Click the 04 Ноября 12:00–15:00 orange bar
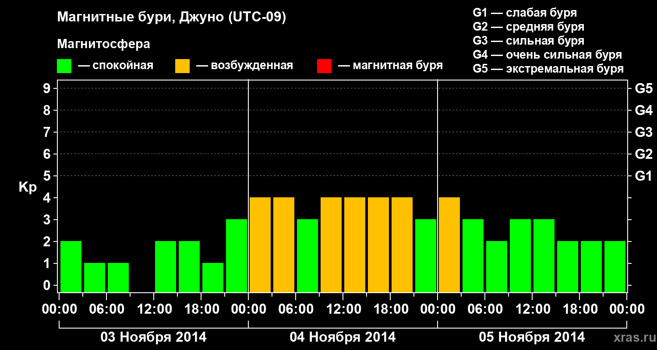Screen dimensions: 657x350 355,245
